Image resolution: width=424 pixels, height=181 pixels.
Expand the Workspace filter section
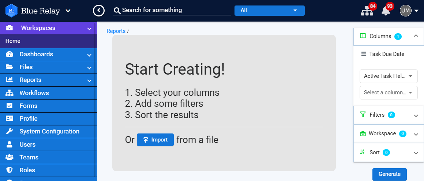coord(416,134)
